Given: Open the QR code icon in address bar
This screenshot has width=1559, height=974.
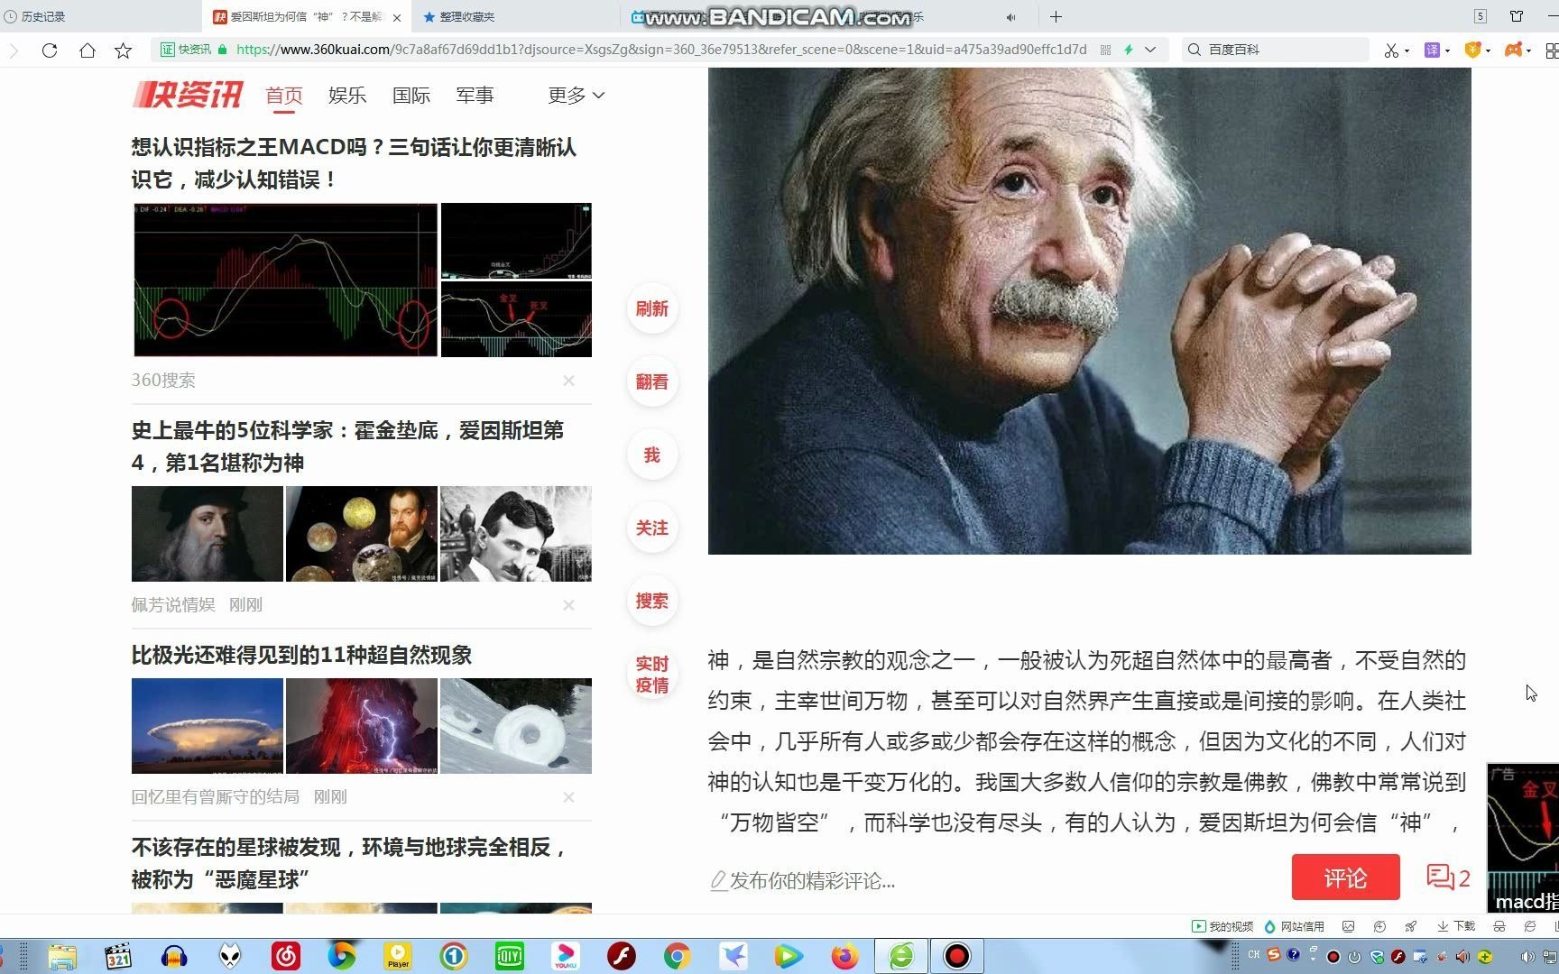Looking at the screenshot, I should click(1105, 50).
